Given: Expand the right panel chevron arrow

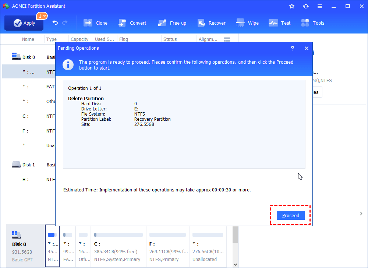Looking at the screenshot, I should [x=361, y=213].
